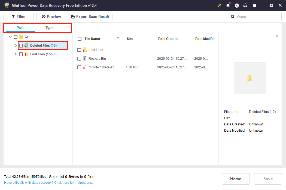
Task: Click the folder preview thumbnail
Action: (250, 78)
